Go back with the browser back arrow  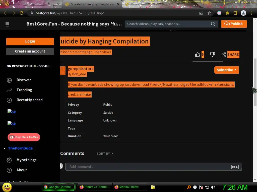pos(6,13)
